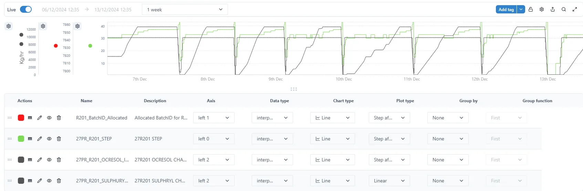Toggle the Live switch off
The width and height of the screenshot is (583, 191).
26,10
